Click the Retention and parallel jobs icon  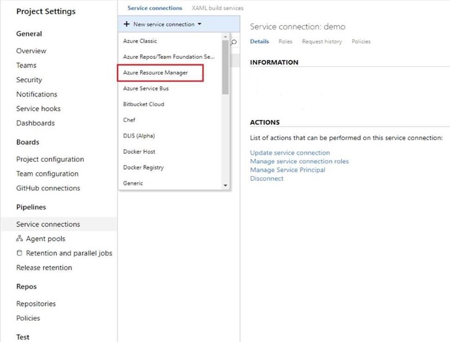tap(19, 253)
